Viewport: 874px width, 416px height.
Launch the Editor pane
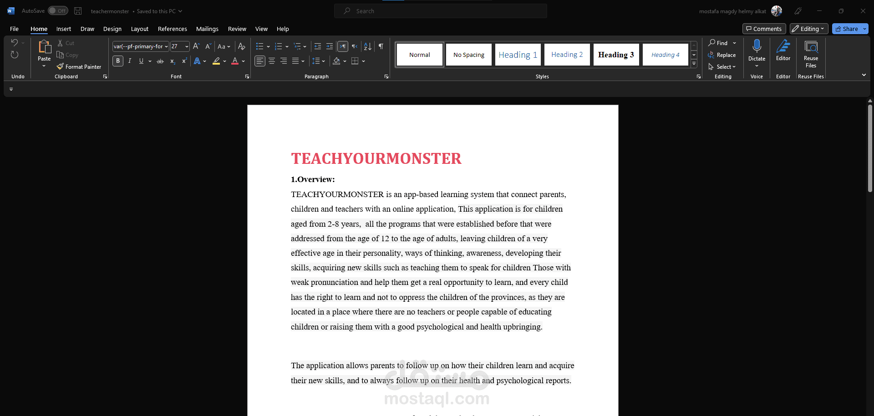coord(783,52)
